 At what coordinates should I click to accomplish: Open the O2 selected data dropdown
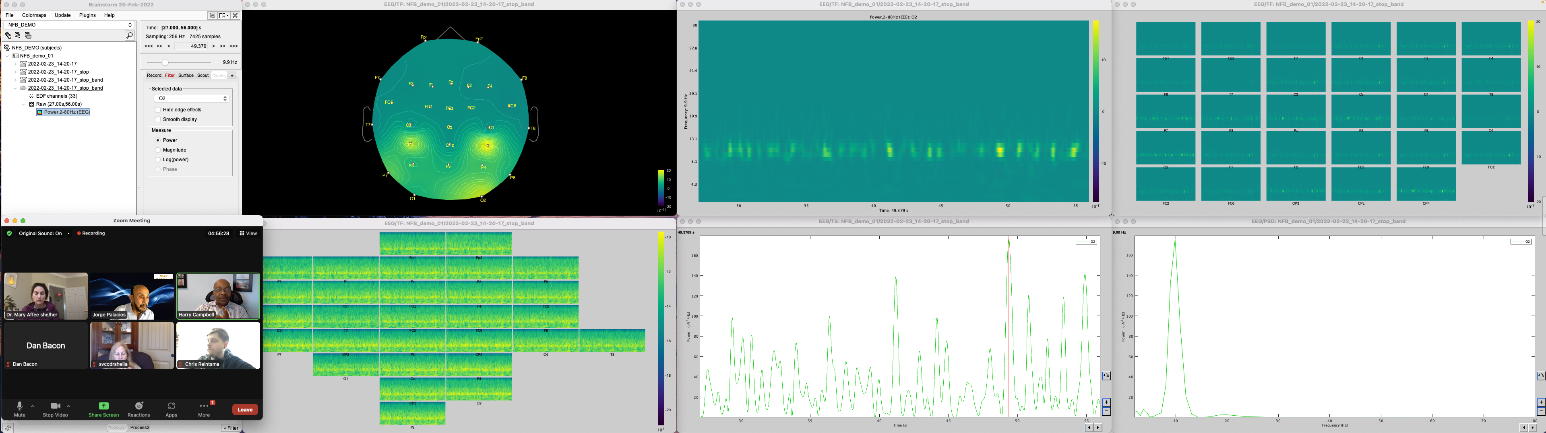(192, 99)
